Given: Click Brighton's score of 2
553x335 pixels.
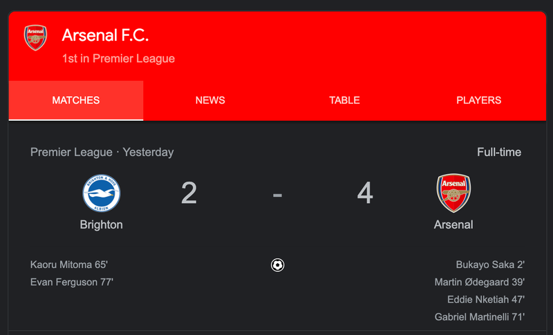Looking at the screenshot, I should [x=189, y=193].
